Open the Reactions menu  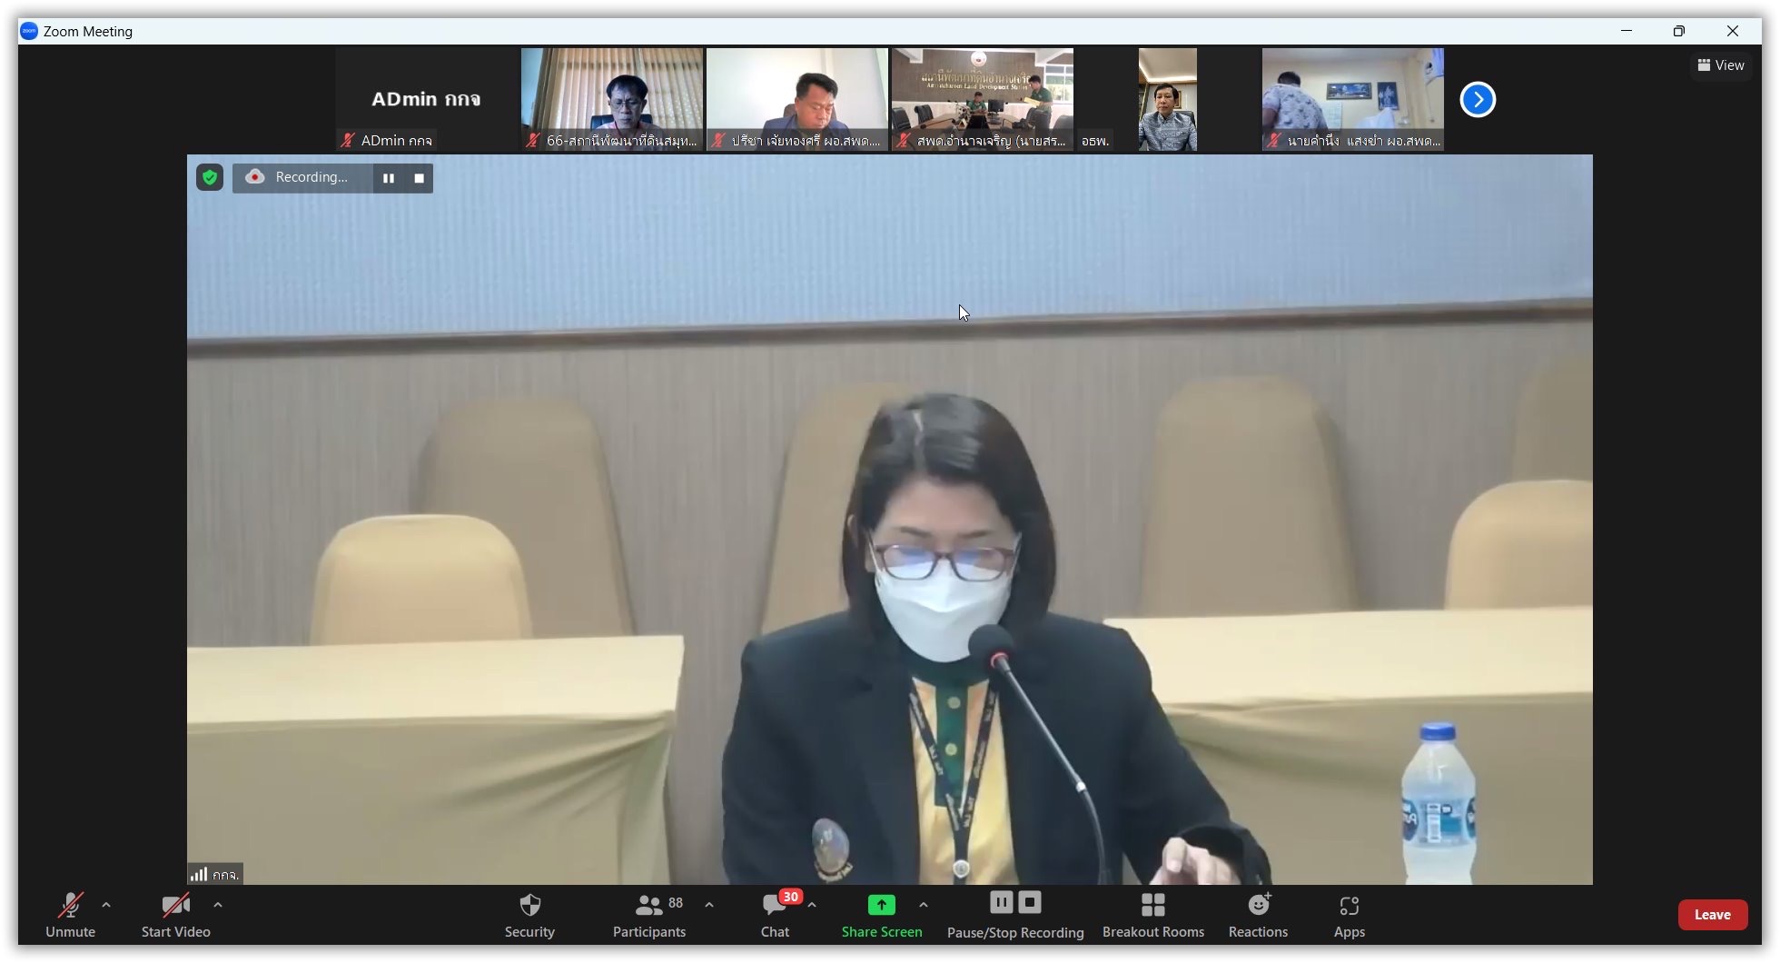pyautogui.click(x=1258, y=914)
